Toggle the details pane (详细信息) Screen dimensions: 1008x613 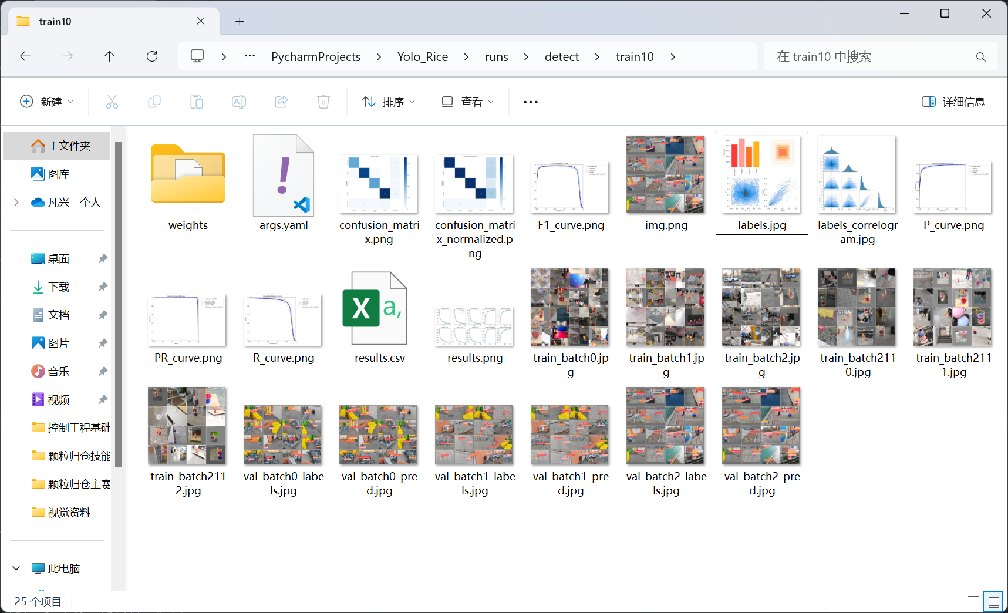click(x=953, y=102)
